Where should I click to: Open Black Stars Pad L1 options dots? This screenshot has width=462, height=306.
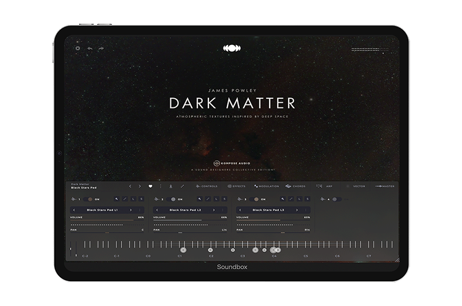[139, 210]
